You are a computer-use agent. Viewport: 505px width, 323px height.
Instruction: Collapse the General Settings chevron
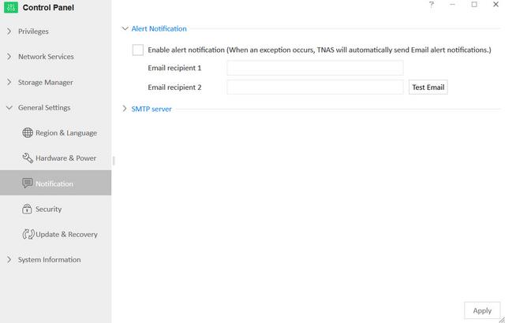pyautogui.click(x=9, y=108)
